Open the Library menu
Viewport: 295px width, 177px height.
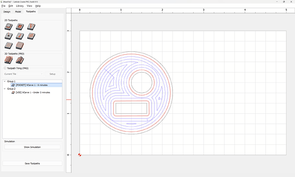[20, 6]
